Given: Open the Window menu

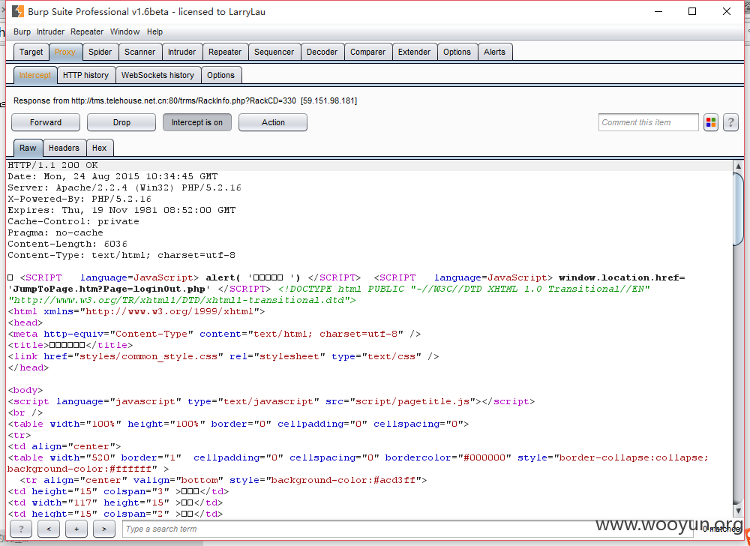Looking at the screenshot, I should 124,31.
